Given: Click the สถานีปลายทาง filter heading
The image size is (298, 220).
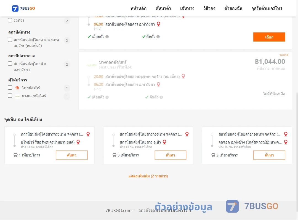Looking at the screenshot, I should pos(21,56).
